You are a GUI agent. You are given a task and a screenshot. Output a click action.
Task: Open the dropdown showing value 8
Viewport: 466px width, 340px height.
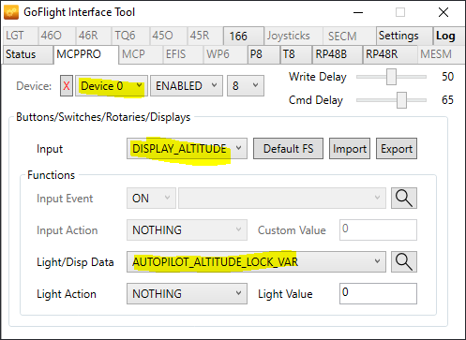pyautogui.click(x=246, y=85)
